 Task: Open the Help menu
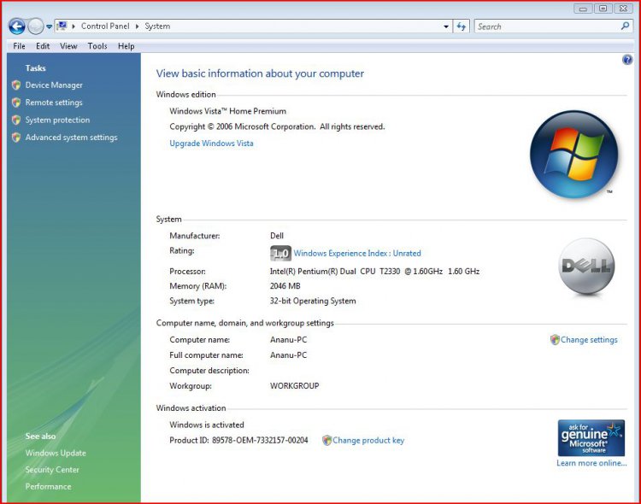point(126,46)
